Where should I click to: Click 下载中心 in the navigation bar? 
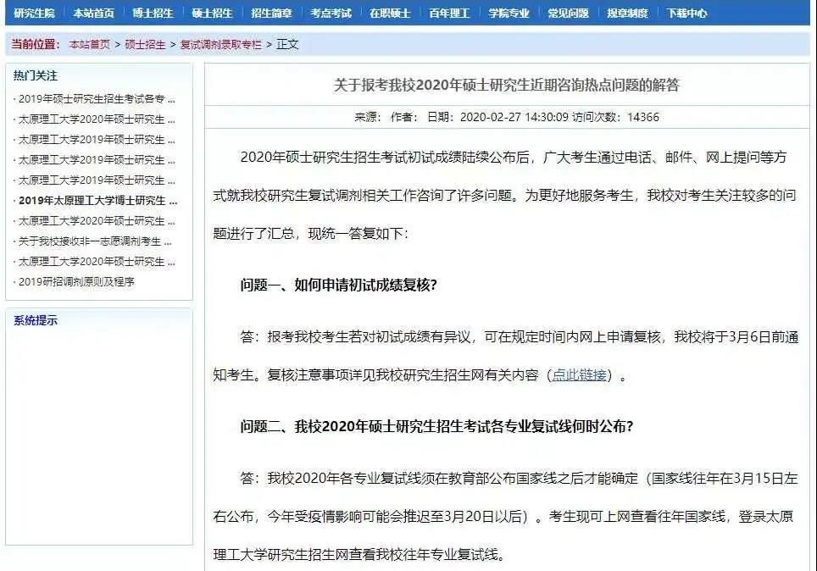(x=686, y=14)
